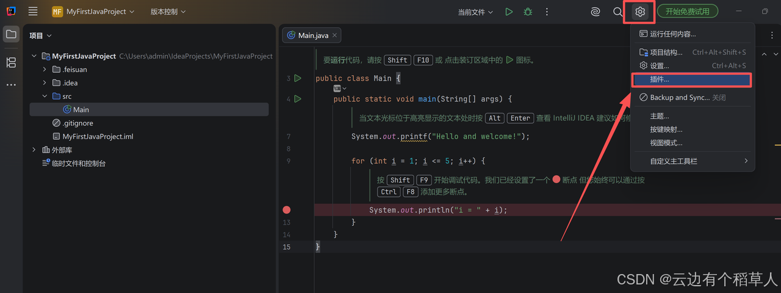Open the main hamburger menu

(33, 12)
